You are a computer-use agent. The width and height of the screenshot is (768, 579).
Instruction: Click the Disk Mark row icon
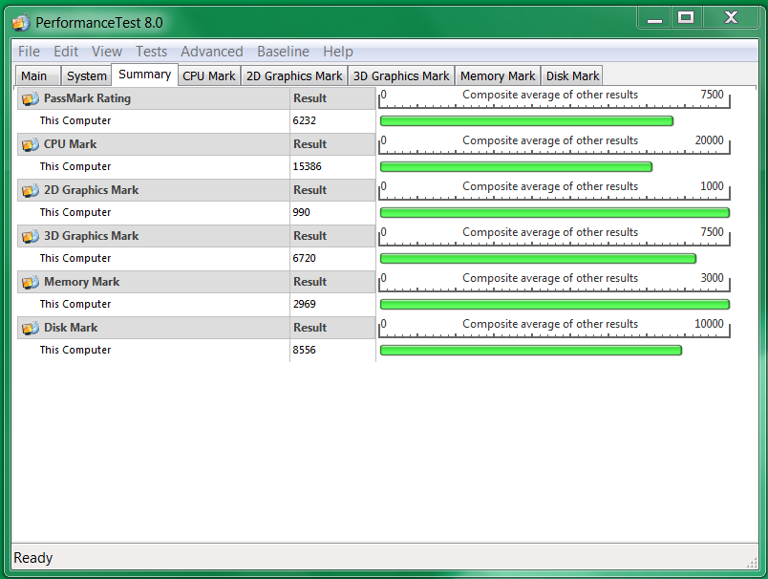[31, 329]
